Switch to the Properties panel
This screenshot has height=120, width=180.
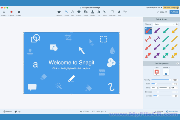click(x=172, y=111)
